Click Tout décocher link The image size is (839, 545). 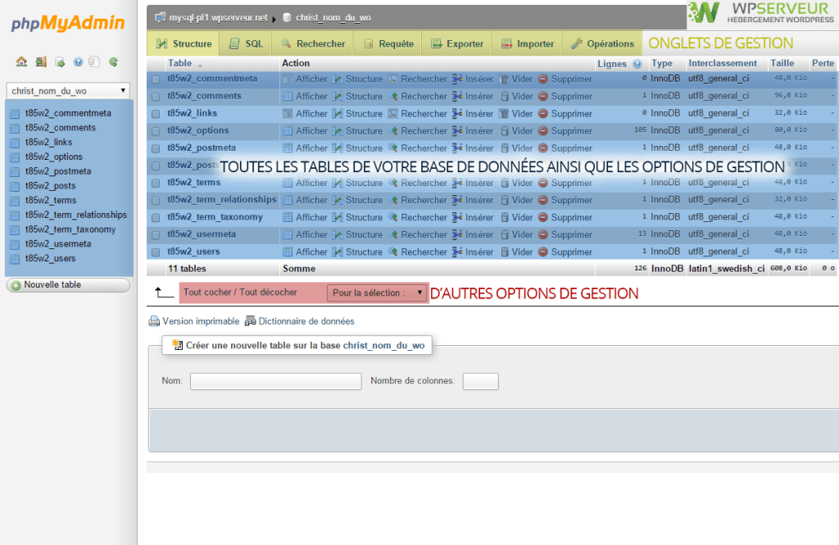click(268, 293)
